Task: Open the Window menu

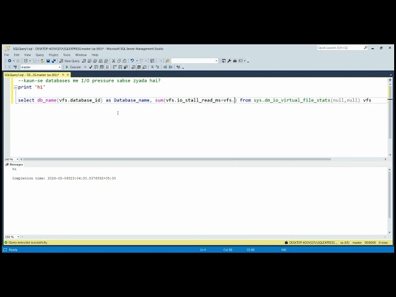Action: pos(81,55)
